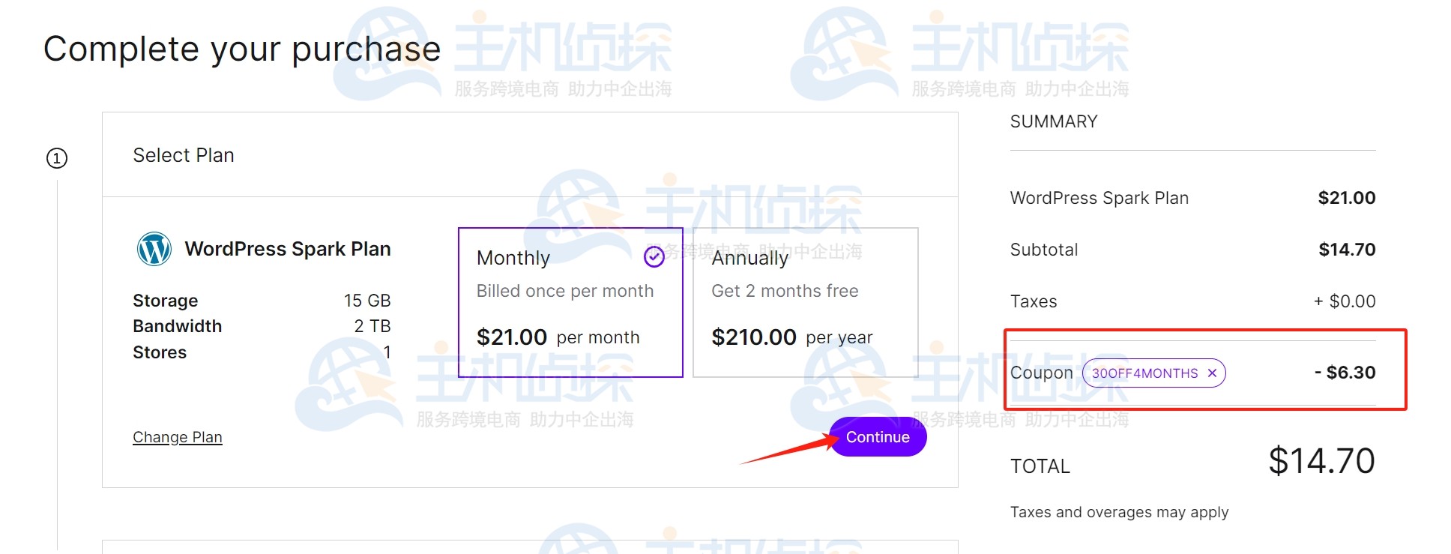
Task: Click the SUMMARY heading
Action: click(x=1052, y=121)
